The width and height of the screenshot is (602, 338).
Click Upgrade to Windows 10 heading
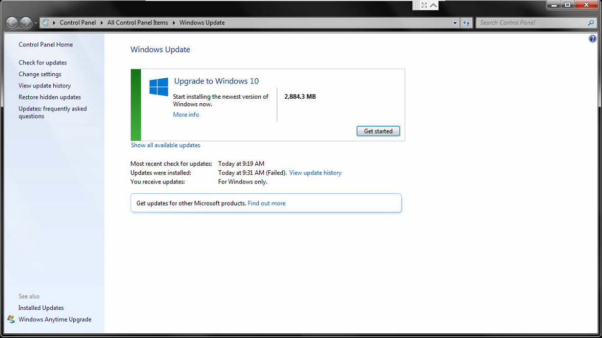click(216, 81)
